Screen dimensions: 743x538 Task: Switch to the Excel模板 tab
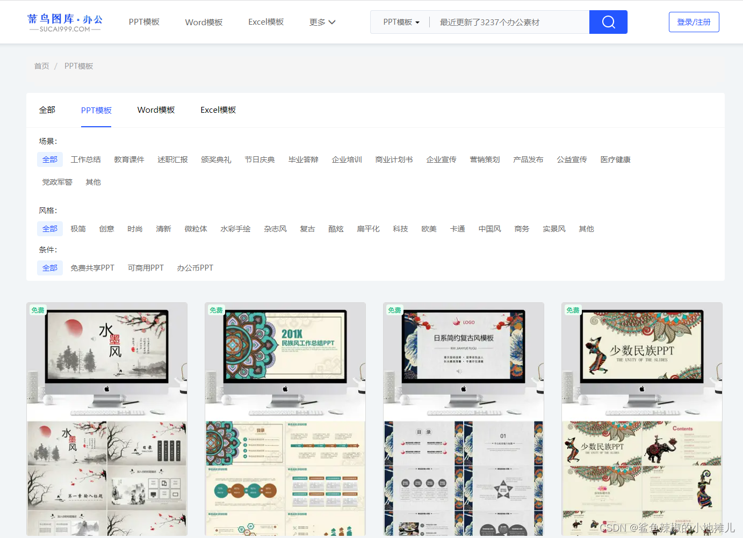(218, 110)
